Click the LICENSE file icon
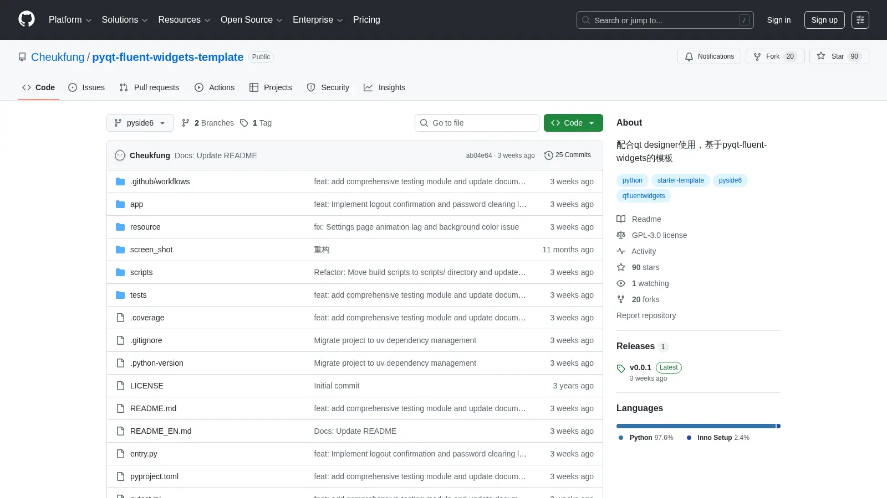This screenshot has width=887, height=498. [x=120, y=386]
